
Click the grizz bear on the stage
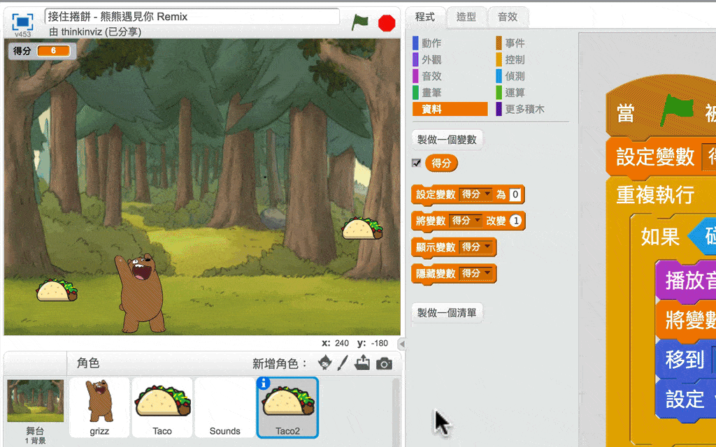click(x=140, y=293)
